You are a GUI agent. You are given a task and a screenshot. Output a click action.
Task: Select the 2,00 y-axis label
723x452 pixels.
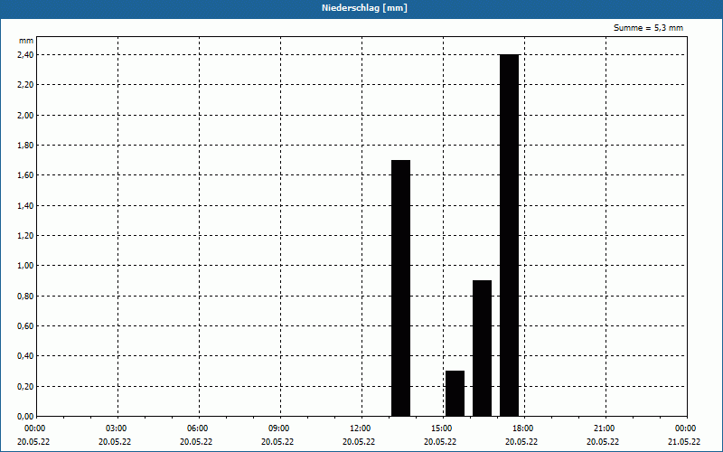coord(25,116)
